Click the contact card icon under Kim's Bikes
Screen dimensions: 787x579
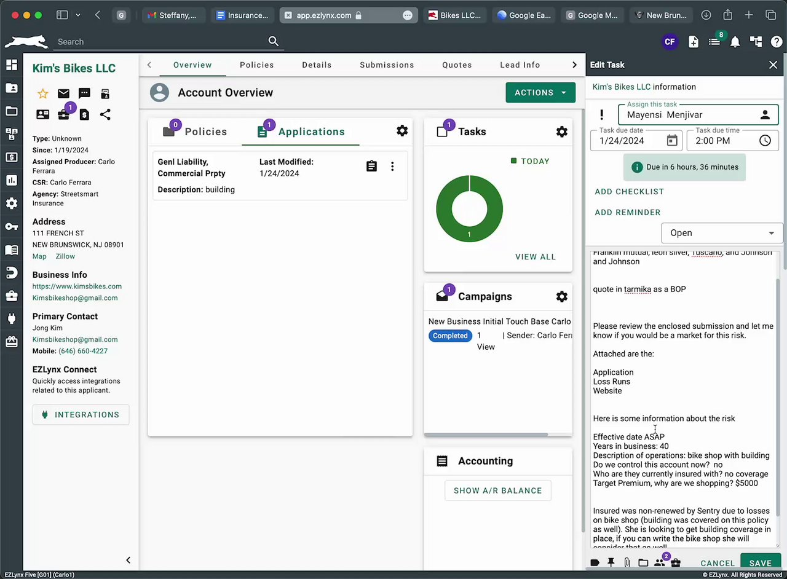(43, 114)
